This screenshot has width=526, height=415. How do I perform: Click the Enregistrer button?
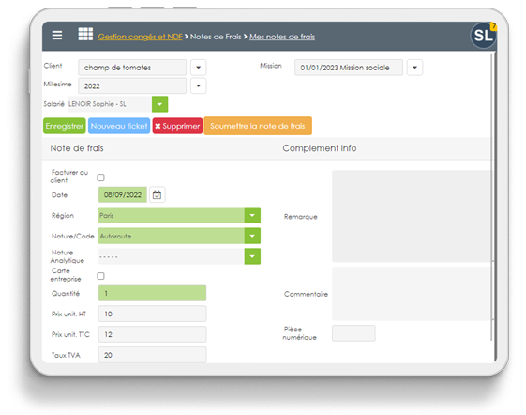[65, 126]
